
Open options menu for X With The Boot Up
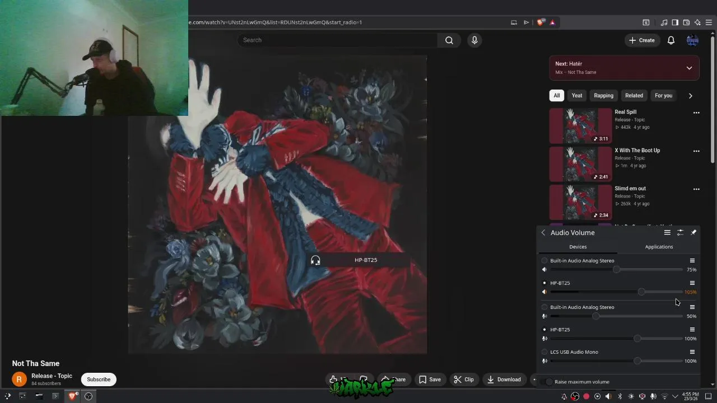(x=696, y=151)
